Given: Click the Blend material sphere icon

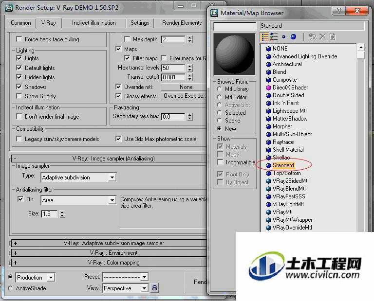Looking at the screenshot, I should click(268, 72).
